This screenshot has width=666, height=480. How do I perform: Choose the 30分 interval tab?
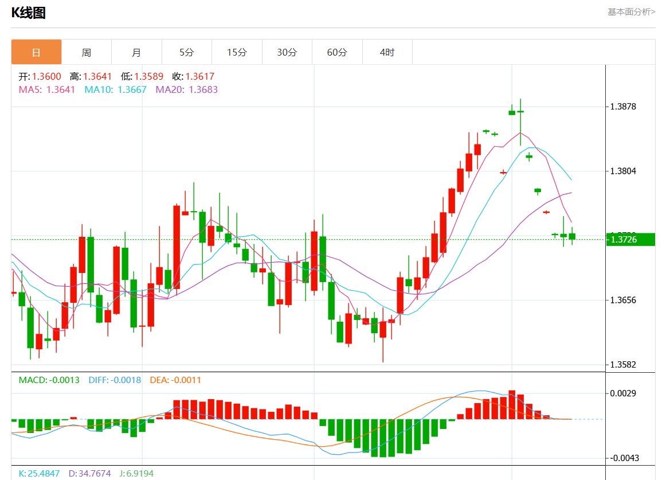tap(287, 52)
